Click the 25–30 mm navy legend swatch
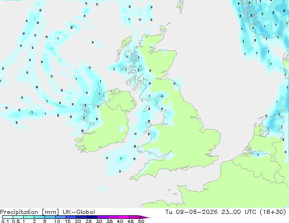 (x=92, y=217)
